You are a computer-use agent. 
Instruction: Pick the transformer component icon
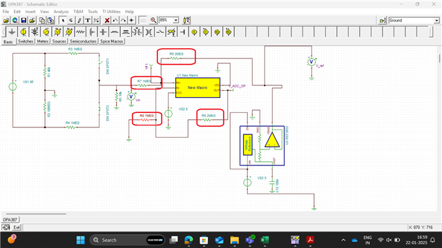(x=148, y=32)
